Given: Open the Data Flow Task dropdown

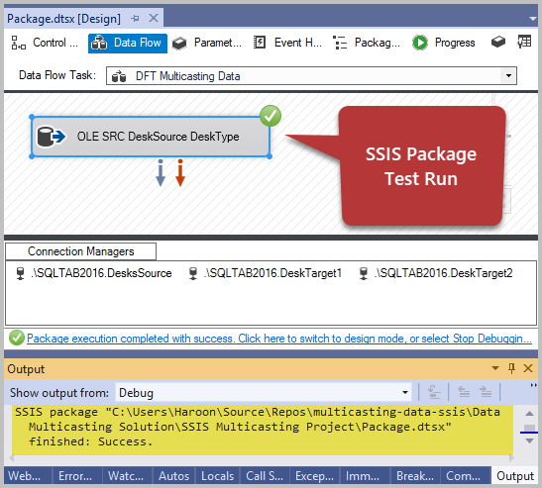Looking at the screenshot, I should pyautogui.click(x=508, y=75).
